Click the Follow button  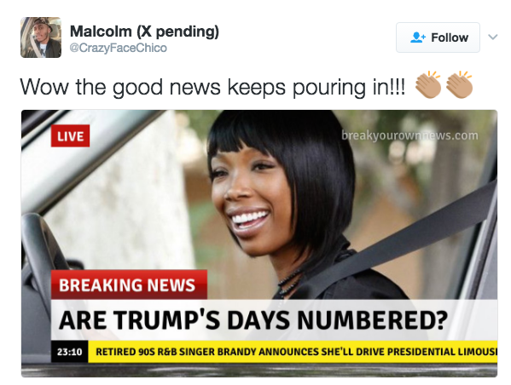tap(438, 37)
